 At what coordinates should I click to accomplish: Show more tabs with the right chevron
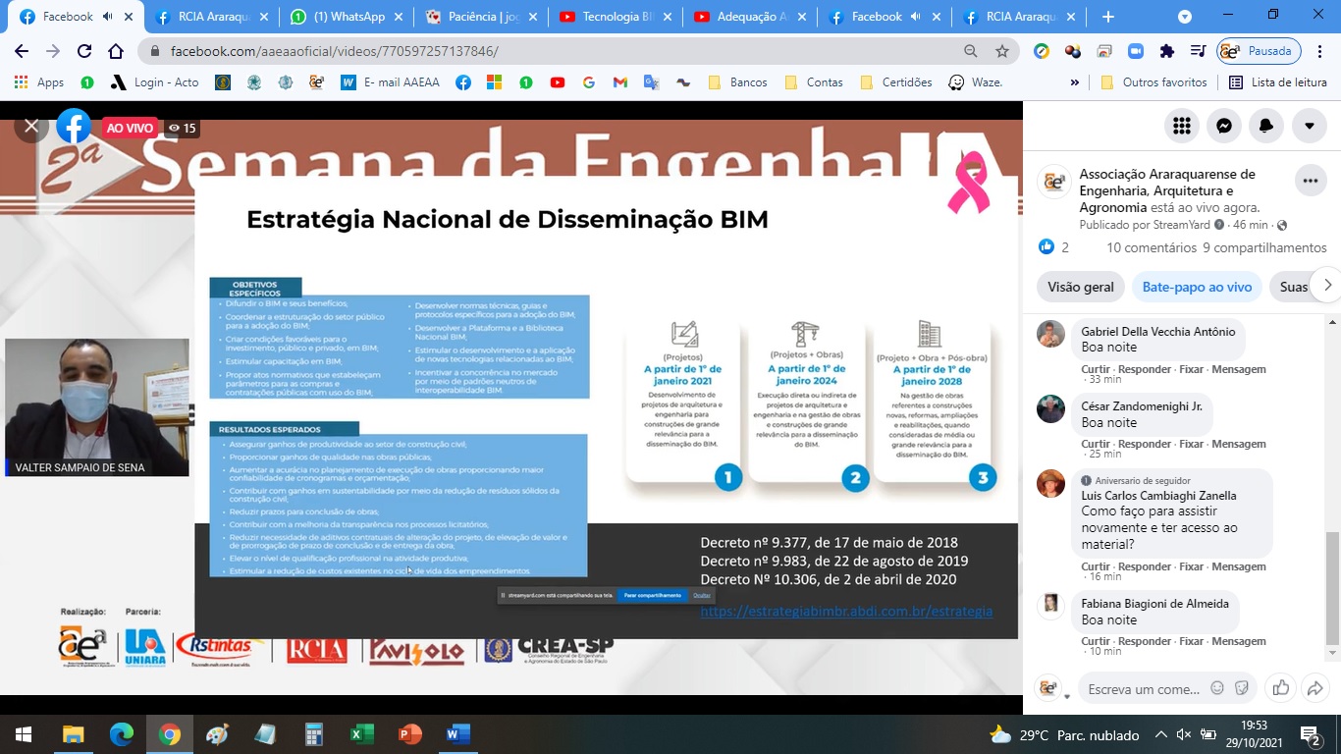point(1327,286)
